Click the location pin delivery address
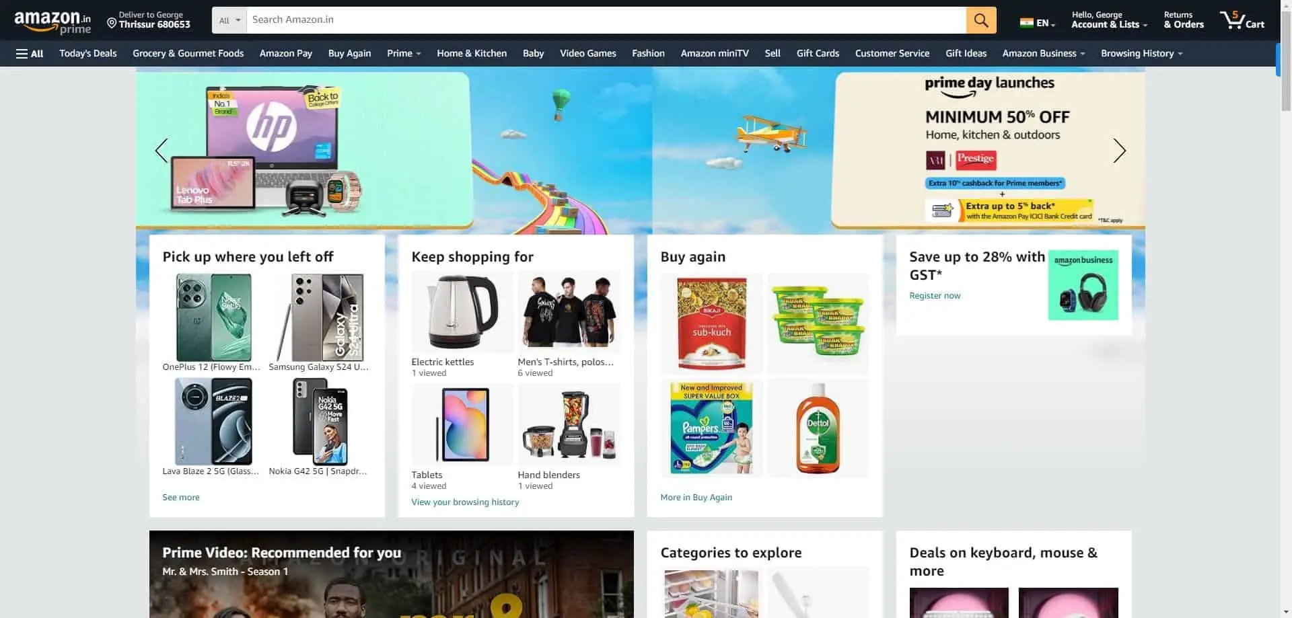 coord(149,20)
